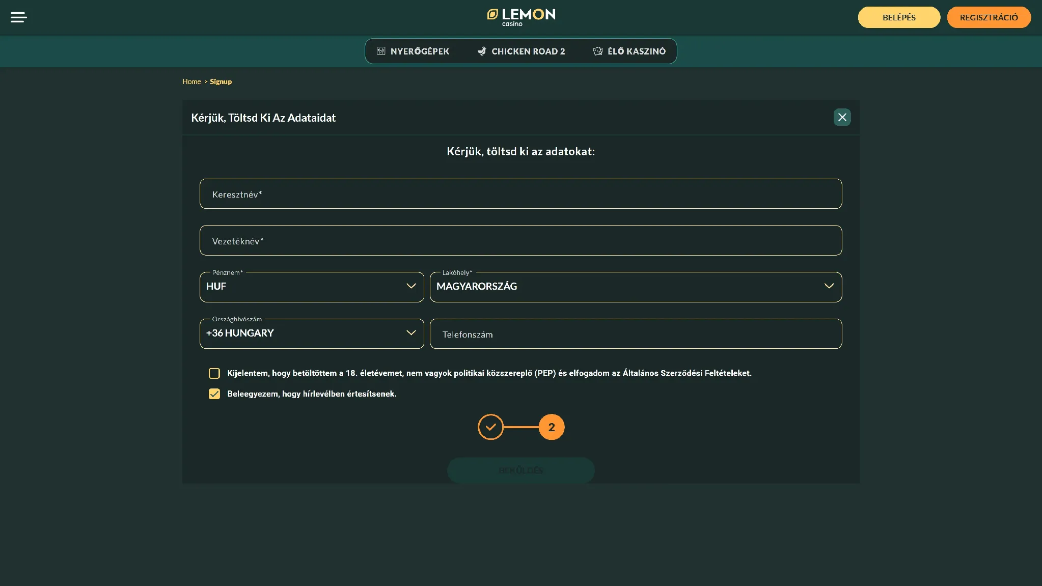
Task: Open the Lakóhely Magyarország dropdown
Action: point(636,287)
